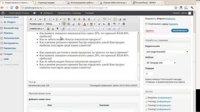Screen dimensions: 200x112
Task: Expand numbered list style arrow
Action: coord(60,19)
